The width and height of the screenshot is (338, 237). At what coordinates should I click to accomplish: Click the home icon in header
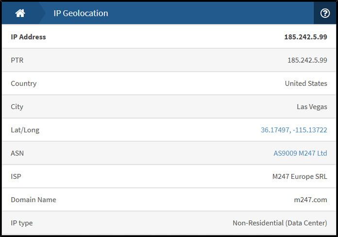tap(20, 13)
